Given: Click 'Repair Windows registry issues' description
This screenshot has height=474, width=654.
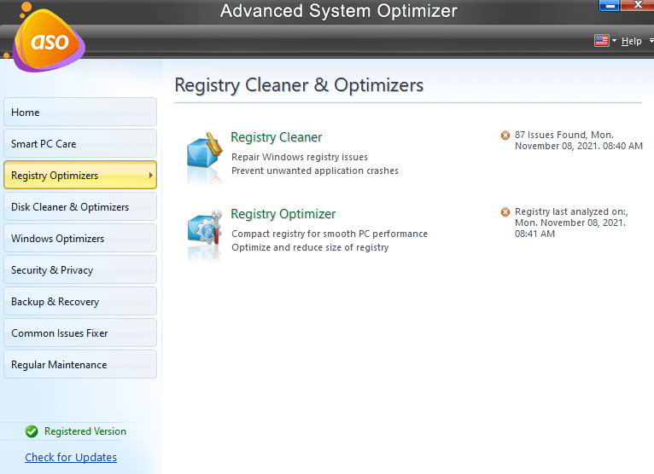Looking at the screenshot, I should [x=300, y=157].
